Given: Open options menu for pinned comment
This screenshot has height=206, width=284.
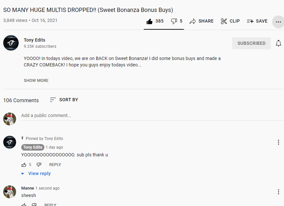Looking at the screenshot, I should pyautogui.click(x=279, y=142).
